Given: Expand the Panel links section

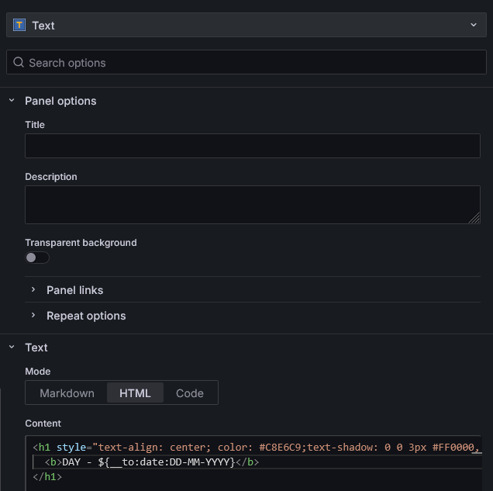Looking at the screenshot, I should click(74, 290).
